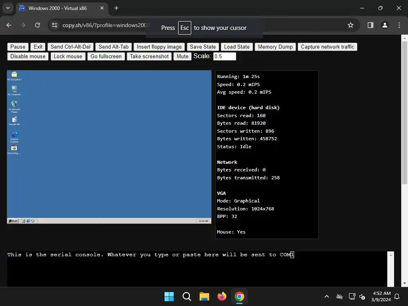Click the network tray icon
Viewport: 408px width, 306px height.
(x=352, y=296)
